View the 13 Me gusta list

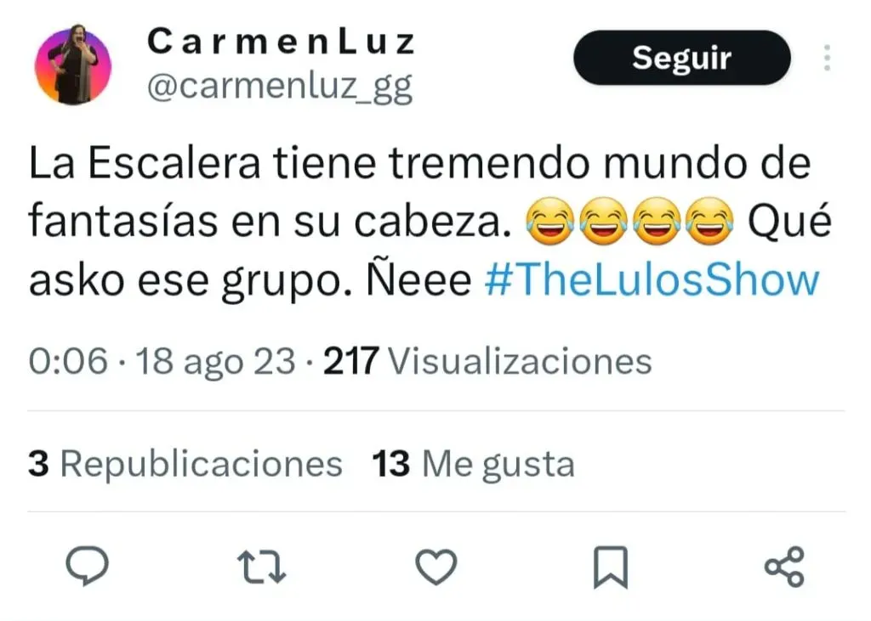click(x=473, y=463)
